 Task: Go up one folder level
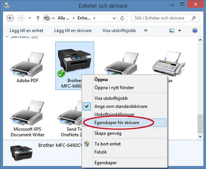point(38,18)
